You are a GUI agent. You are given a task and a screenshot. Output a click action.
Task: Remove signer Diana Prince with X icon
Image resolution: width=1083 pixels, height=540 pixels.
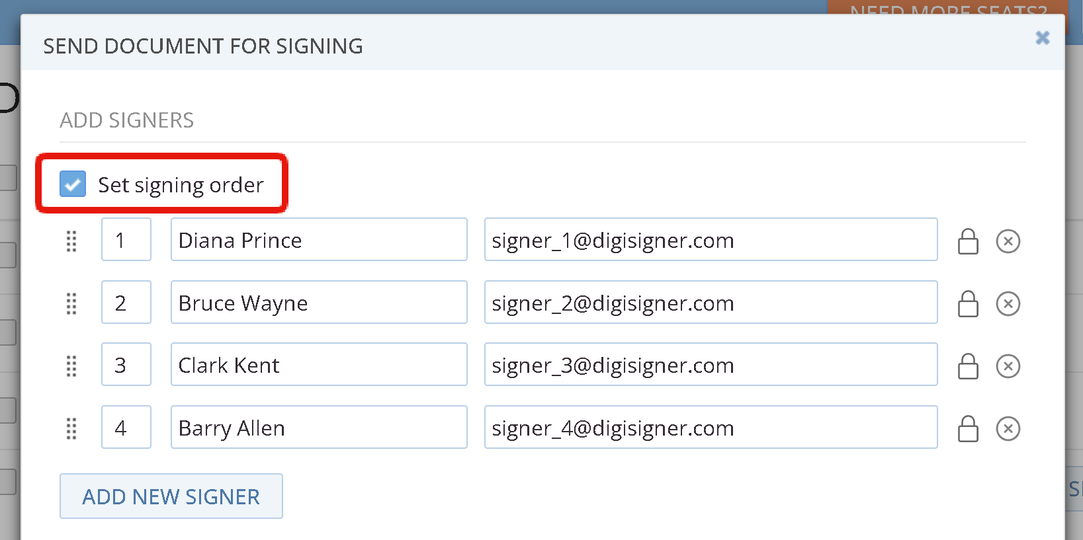1008,241
